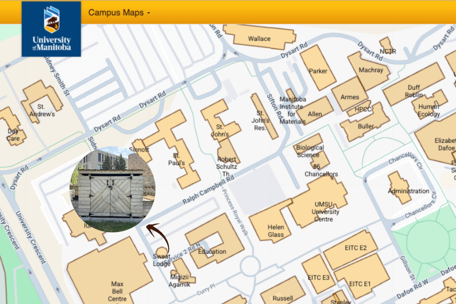456x304 pixels.
Task: Select the Biological Science building
Action: tap(310, 151)
